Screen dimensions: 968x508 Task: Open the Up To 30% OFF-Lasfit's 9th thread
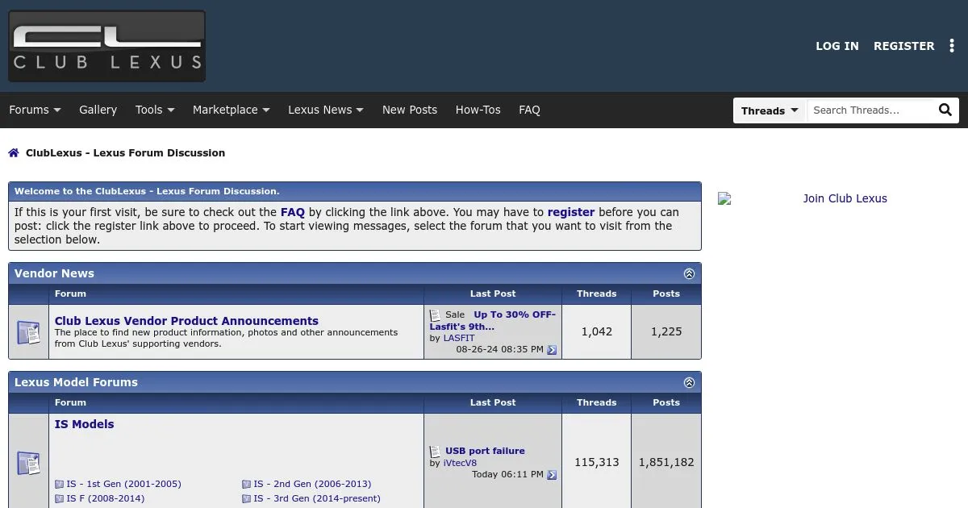click(492, 320)
